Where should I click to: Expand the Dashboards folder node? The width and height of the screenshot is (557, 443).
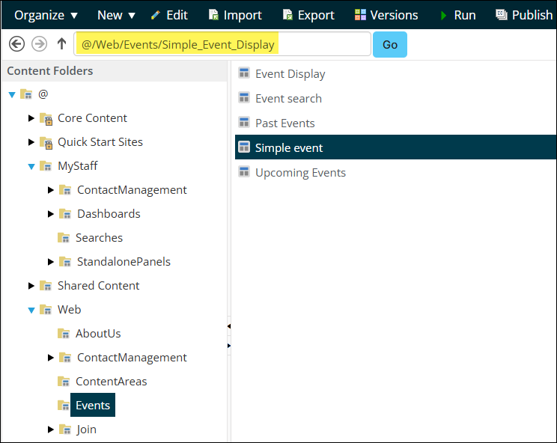pyautogui.click(x=51, y=214)
